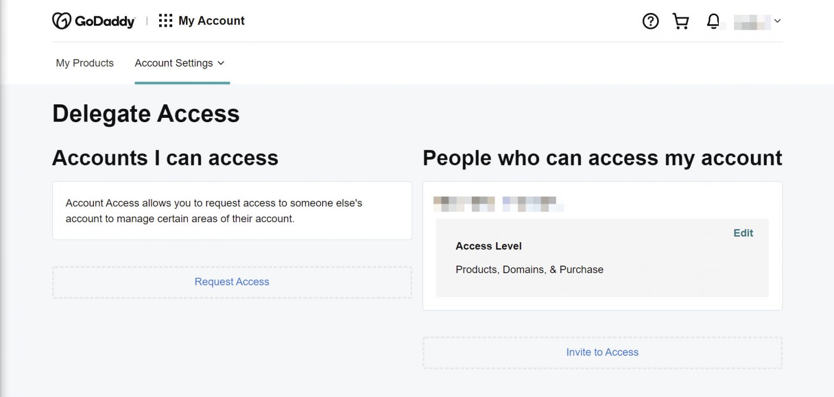Open the Help question mark icon
The width and height of the screenshot is (834, 397).
click(x=650, y=21)
